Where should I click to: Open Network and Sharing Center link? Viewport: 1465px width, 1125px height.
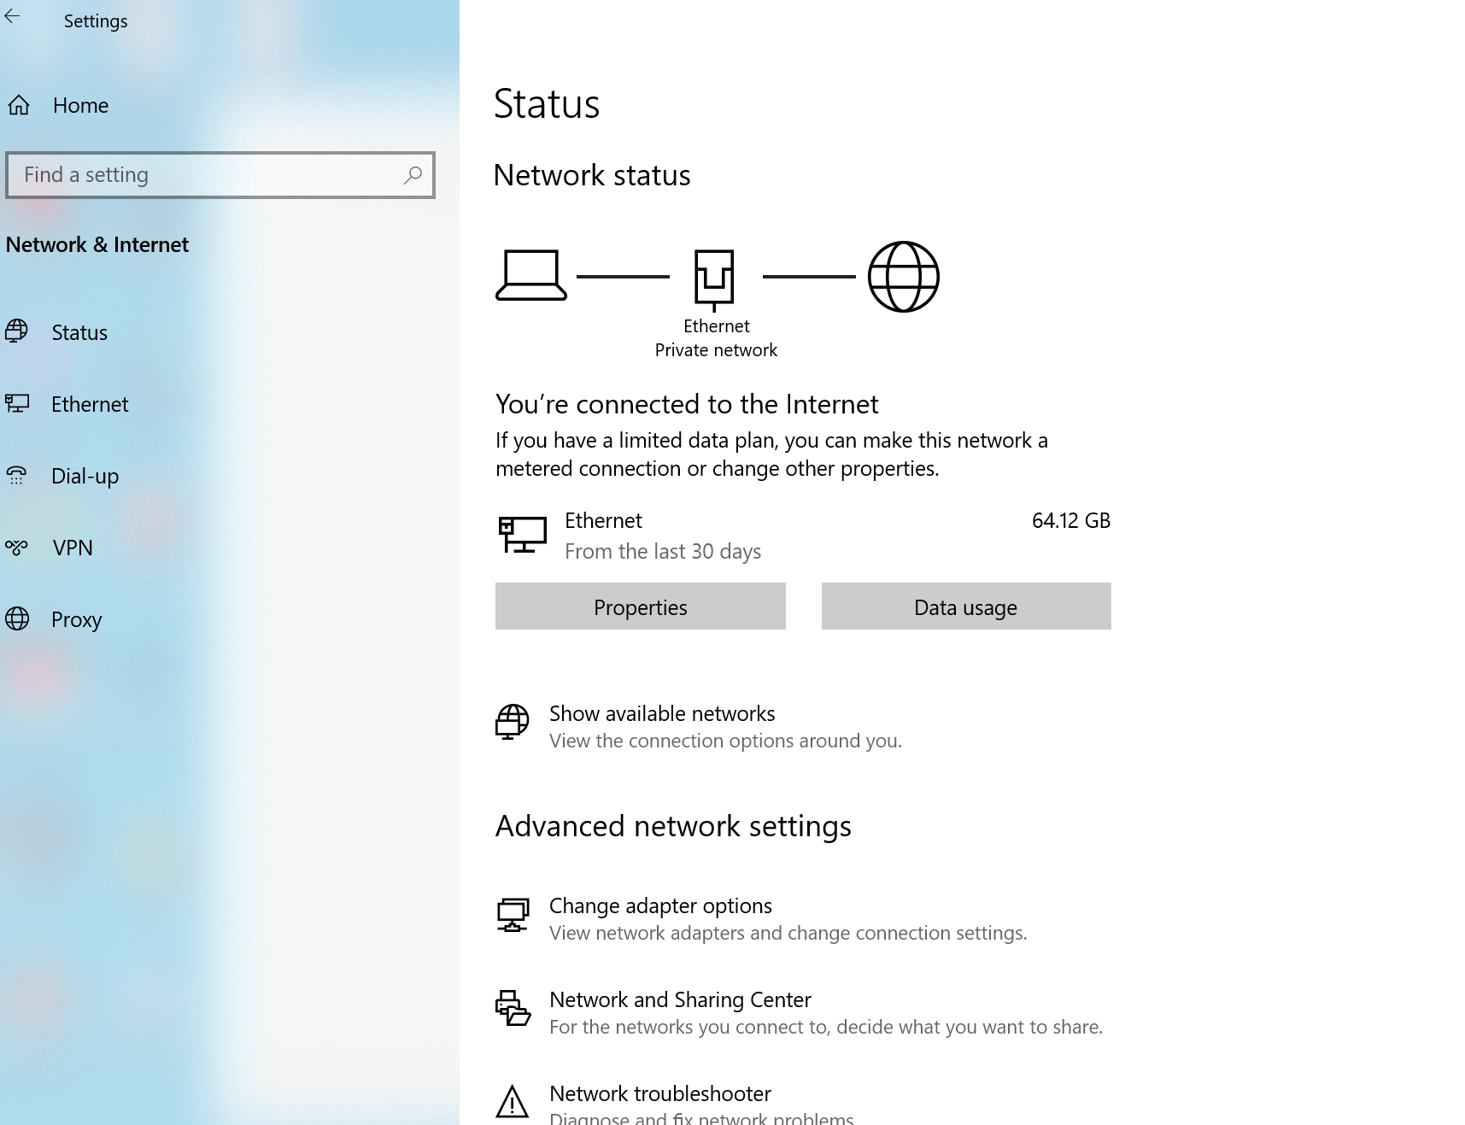tap(680, 999)
